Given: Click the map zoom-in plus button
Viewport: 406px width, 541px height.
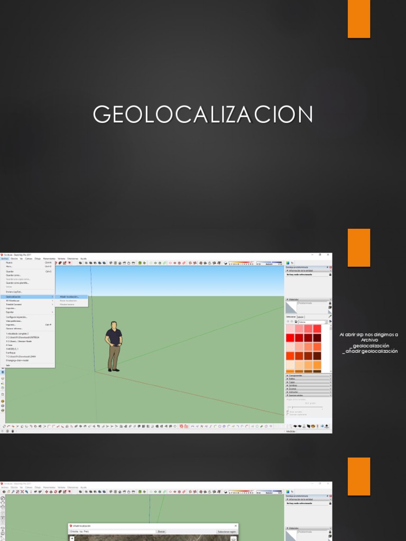Looking at the screenshot, I should (72, 538).
